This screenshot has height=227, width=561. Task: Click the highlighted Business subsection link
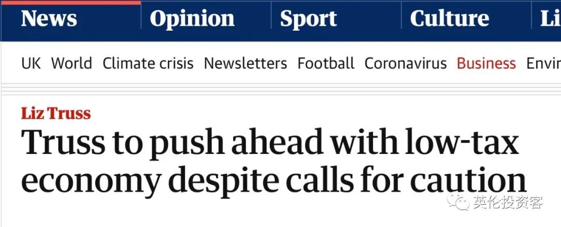486,63
